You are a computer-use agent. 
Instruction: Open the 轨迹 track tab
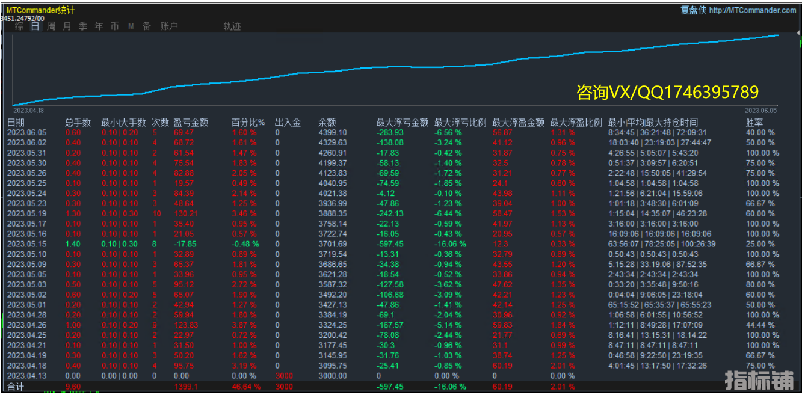coord(232,26)
